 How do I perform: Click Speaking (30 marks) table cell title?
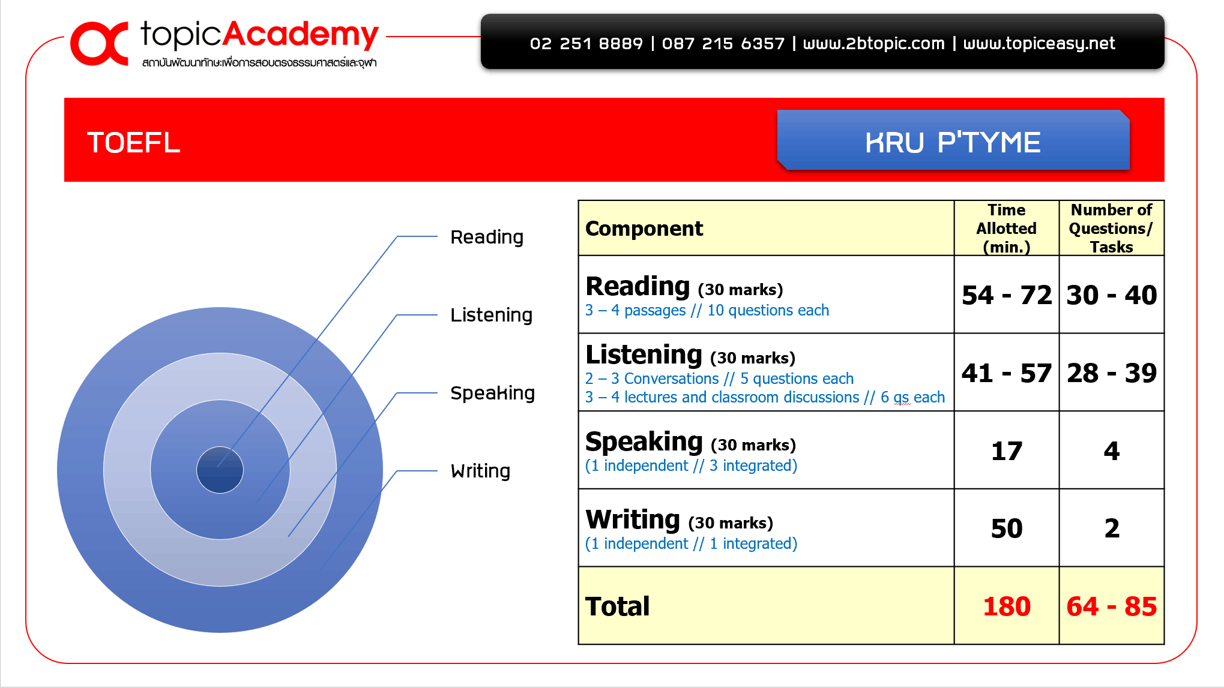(690, 442)
